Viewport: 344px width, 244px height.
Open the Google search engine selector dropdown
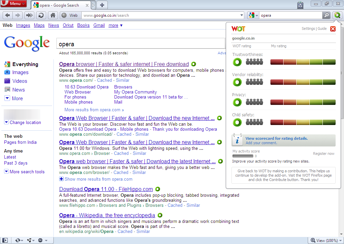253,15
